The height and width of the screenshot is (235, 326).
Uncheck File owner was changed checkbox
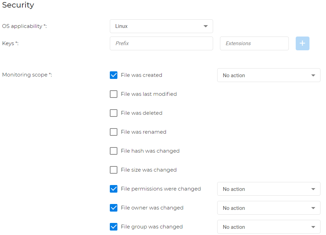tap(114, 208)
